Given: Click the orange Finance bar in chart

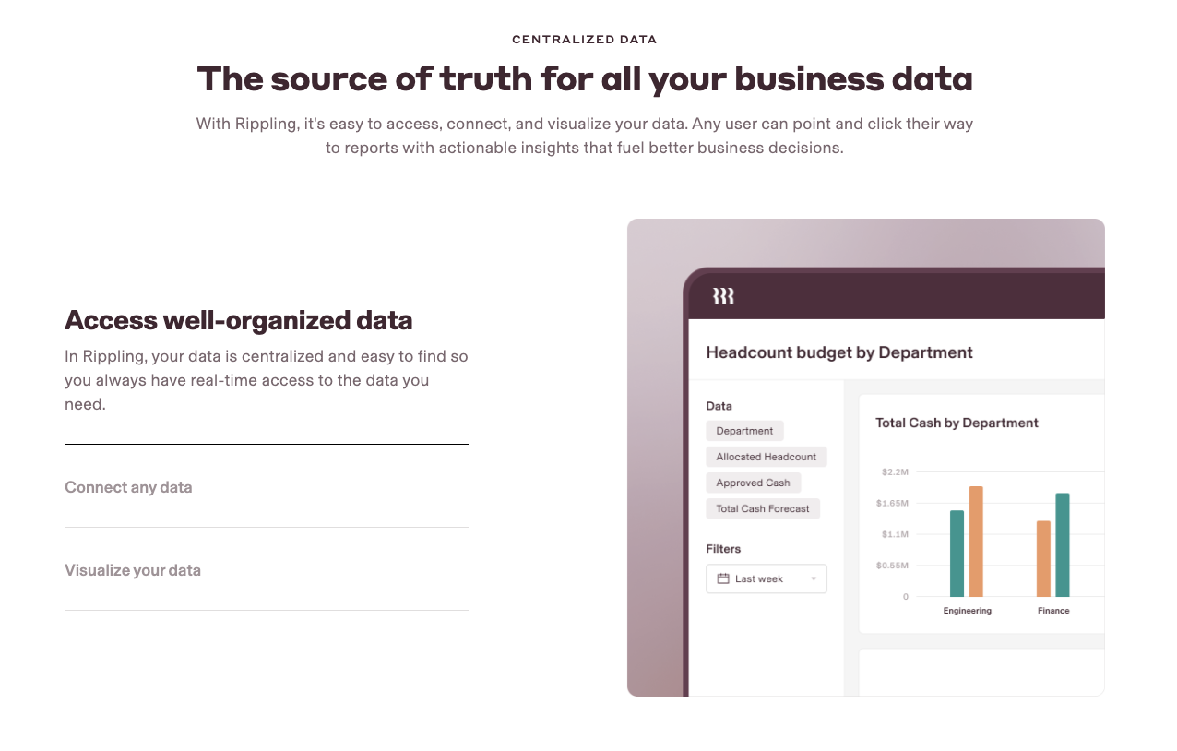Looking at the screenshot, I should (1043, 559).
